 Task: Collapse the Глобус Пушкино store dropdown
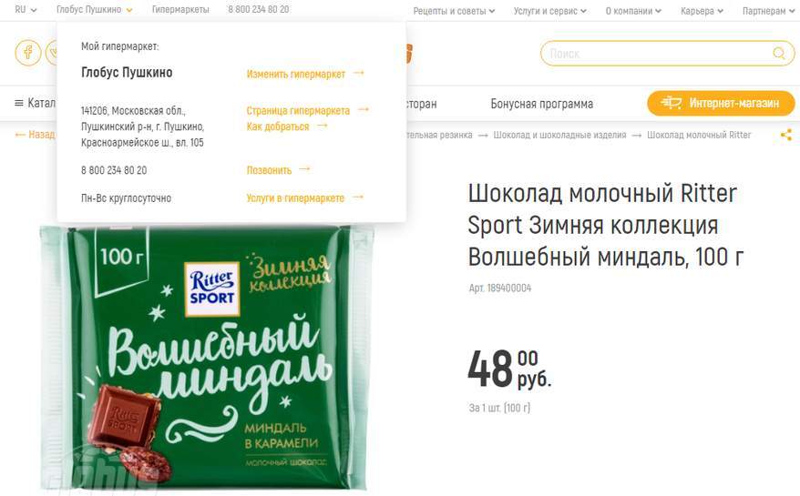[95, 10]
